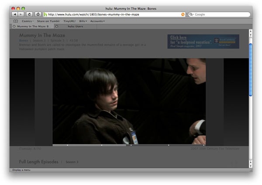Click the Royal Caribbean vacation ad banner

point(203,41)
